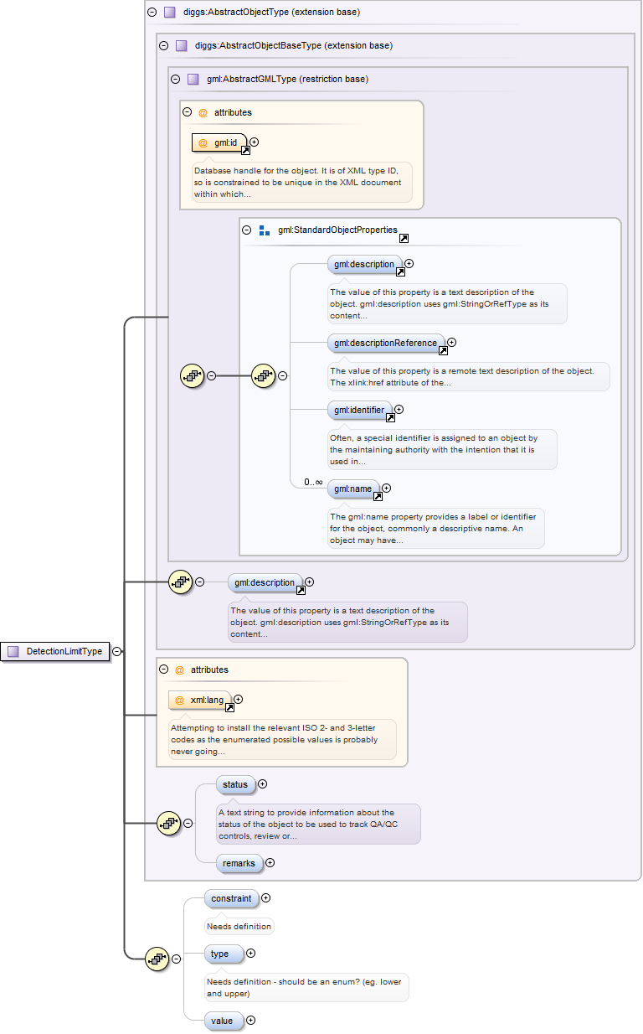Expand the gml:name element
This screenshot has width=643, height=1034.
click(x=386, y=489)
